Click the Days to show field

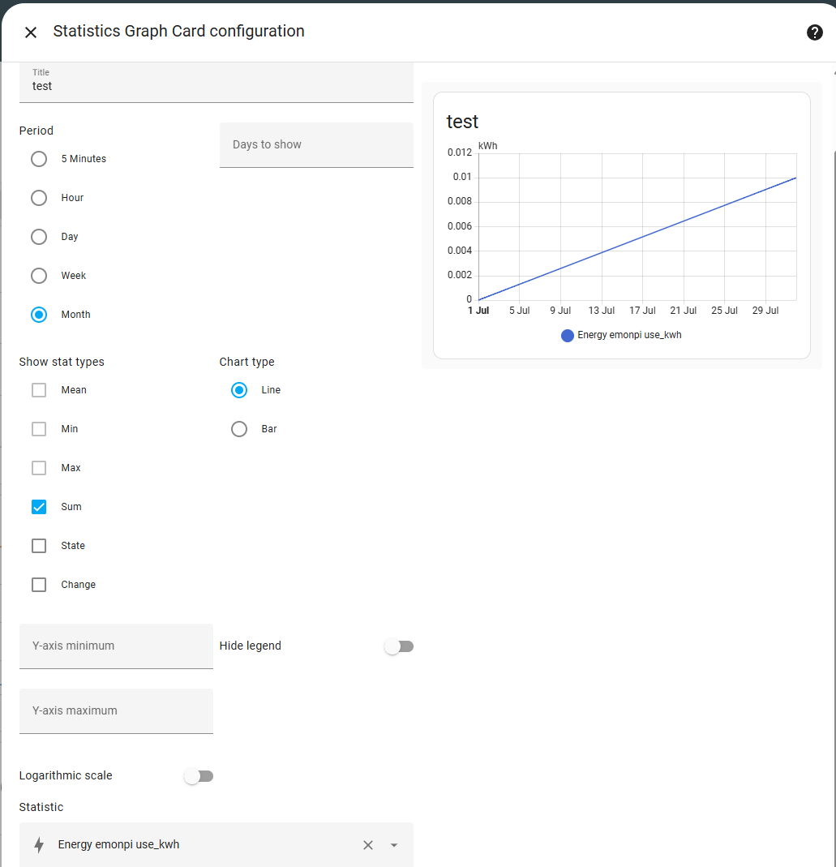point(316,145)
